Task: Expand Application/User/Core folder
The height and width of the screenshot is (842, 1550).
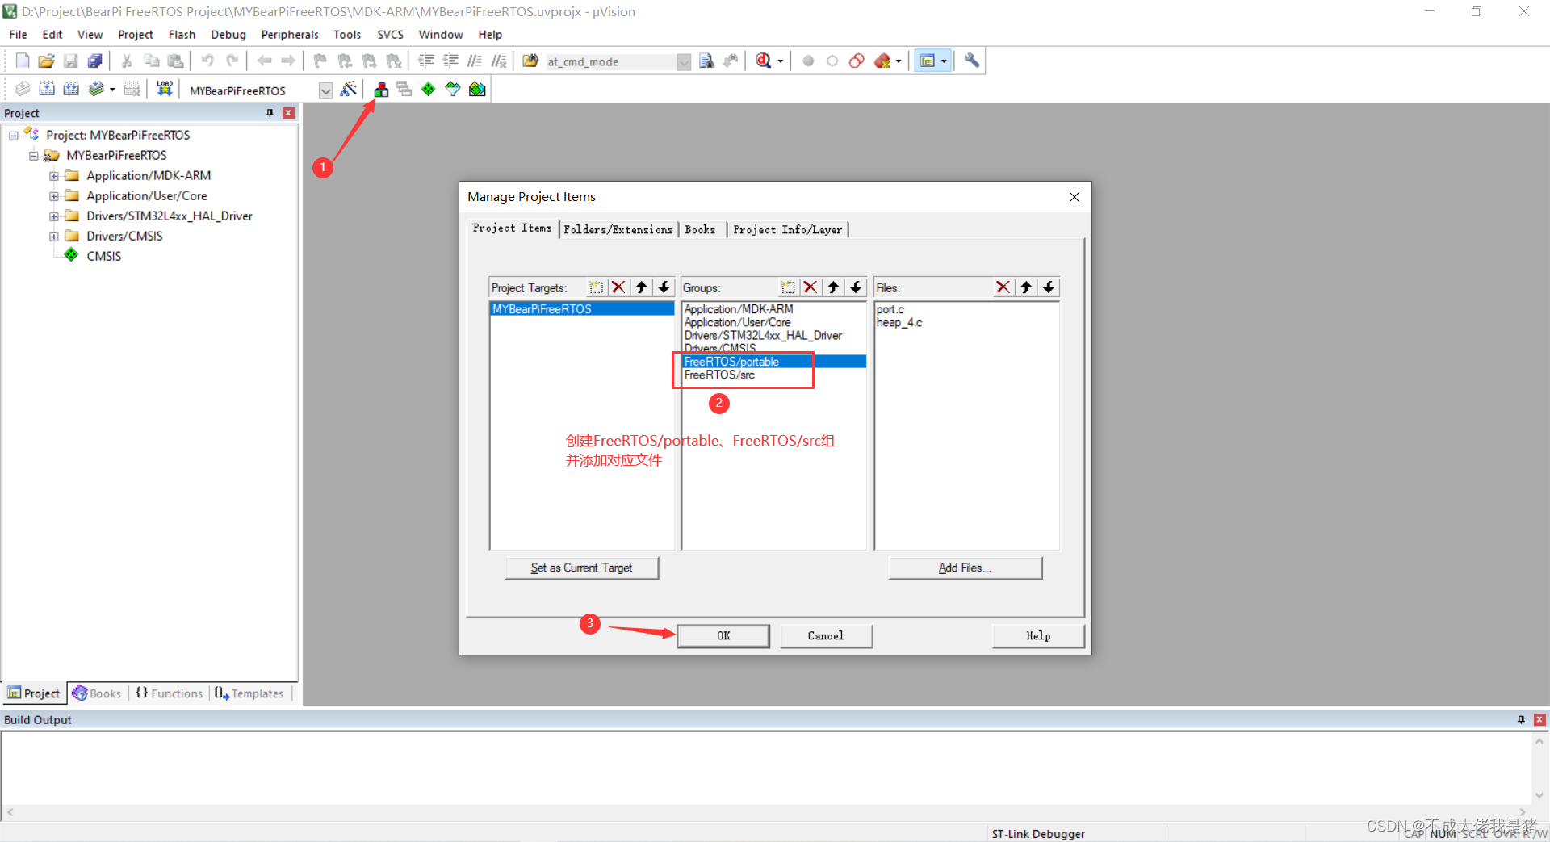Action: pos(54,196)
